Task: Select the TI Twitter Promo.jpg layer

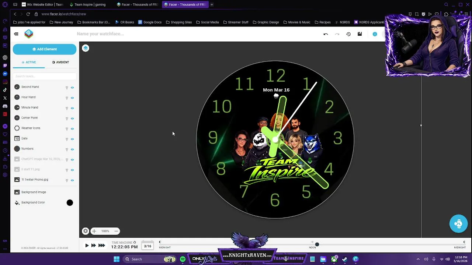Action: 35,180
